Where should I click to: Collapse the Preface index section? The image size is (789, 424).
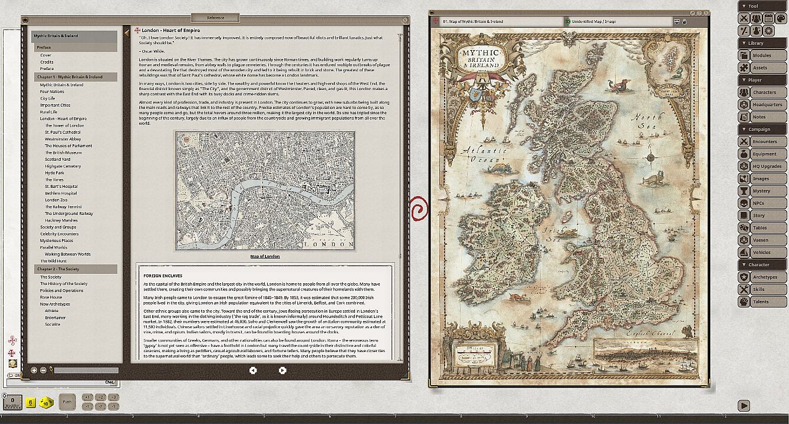tap(74, 48)
